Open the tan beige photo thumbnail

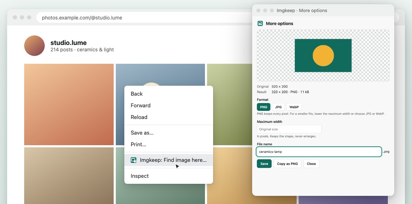(x=69, y=175)
